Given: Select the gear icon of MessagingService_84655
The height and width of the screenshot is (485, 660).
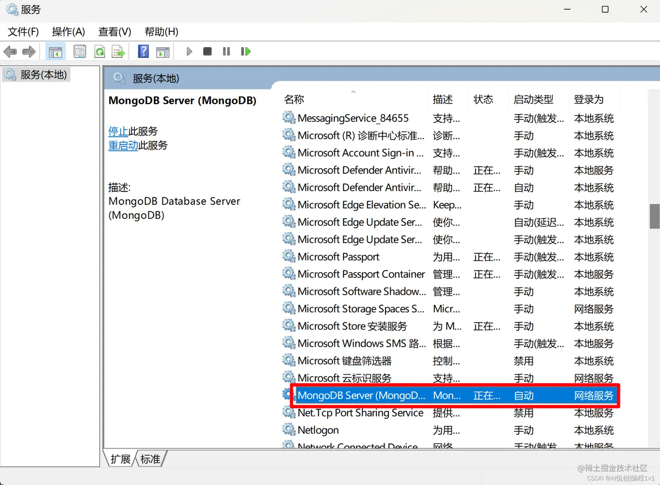Looking at the screenshot, I should pos(289,117).
